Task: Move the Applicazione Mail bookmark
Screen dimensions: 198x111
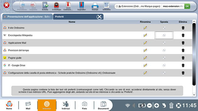Action: click(x=164, y=43)
